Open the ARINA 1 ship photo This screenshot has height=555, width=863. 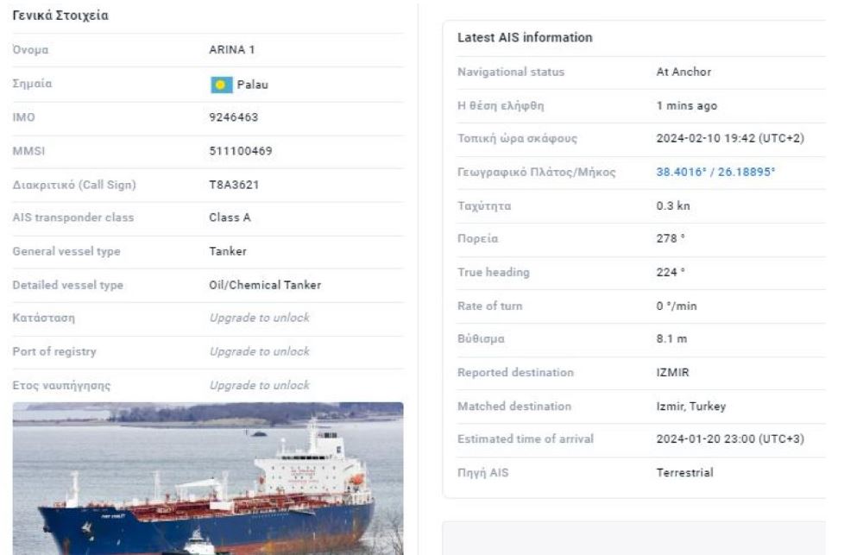[207, 477]
